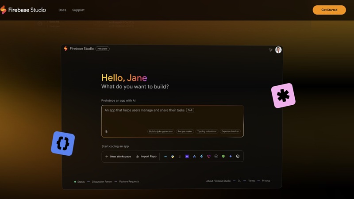
Task: Click the Gemini sparkle template icon
Action: (231, 157)
